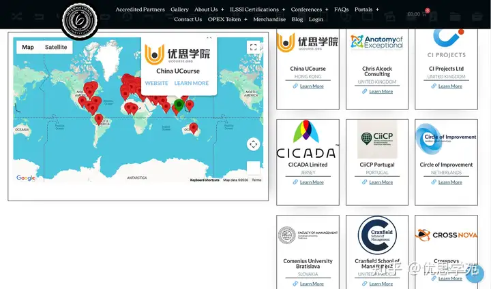Screen dimensions: 491x289
Task: Open map Keyboard shortcuts link
Action: (x=205, y=180)
